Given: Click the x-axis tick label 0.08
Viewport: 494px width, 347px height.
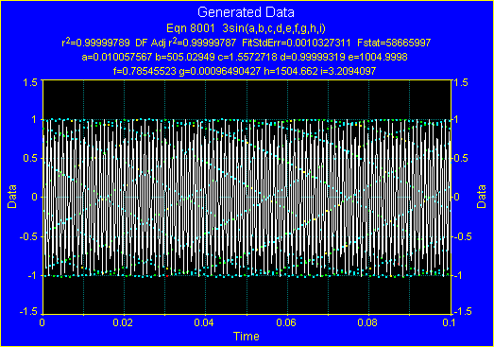Looking at the screenshot, I should coord(368,322).
